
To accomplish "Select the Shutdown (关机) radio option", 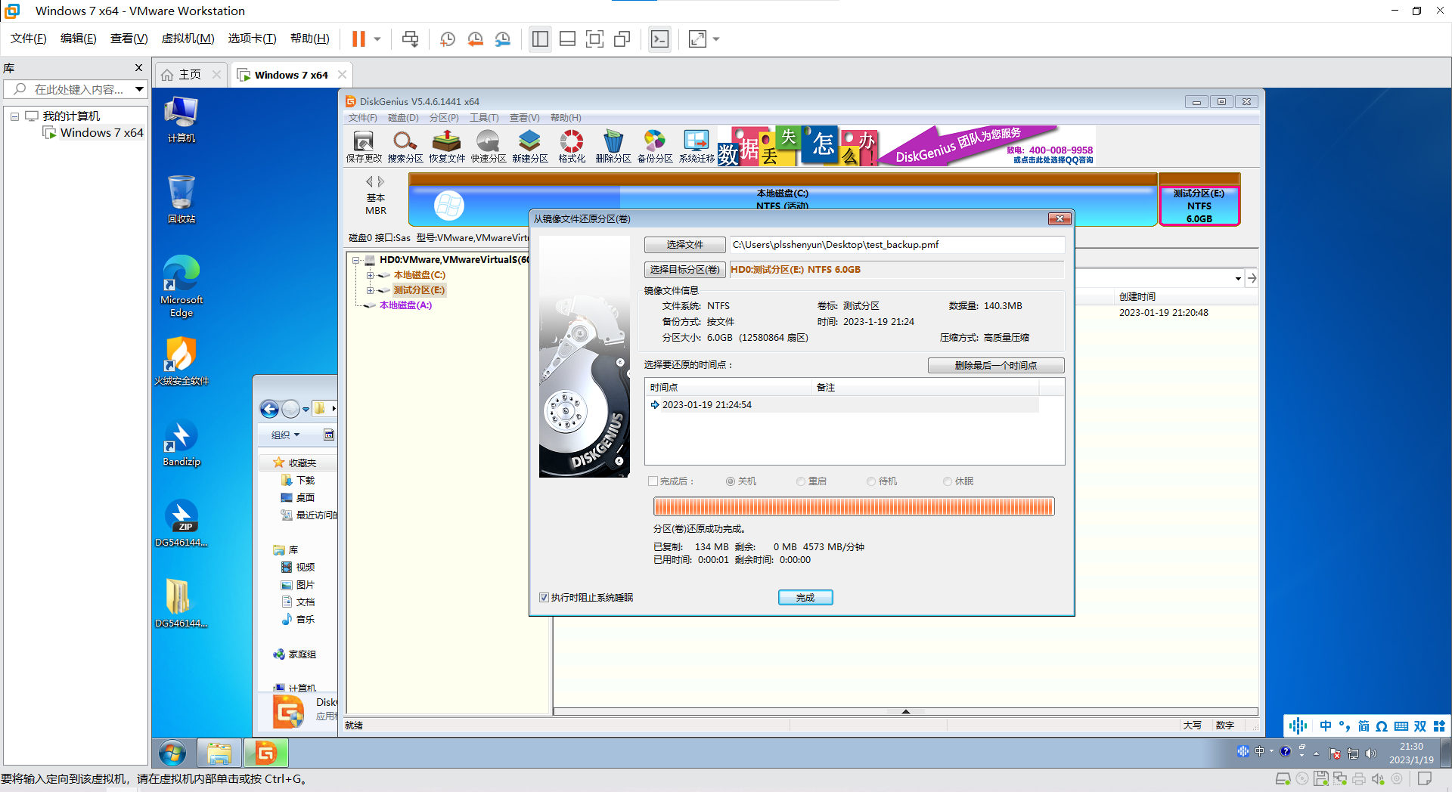I will [x=731, y=481].
